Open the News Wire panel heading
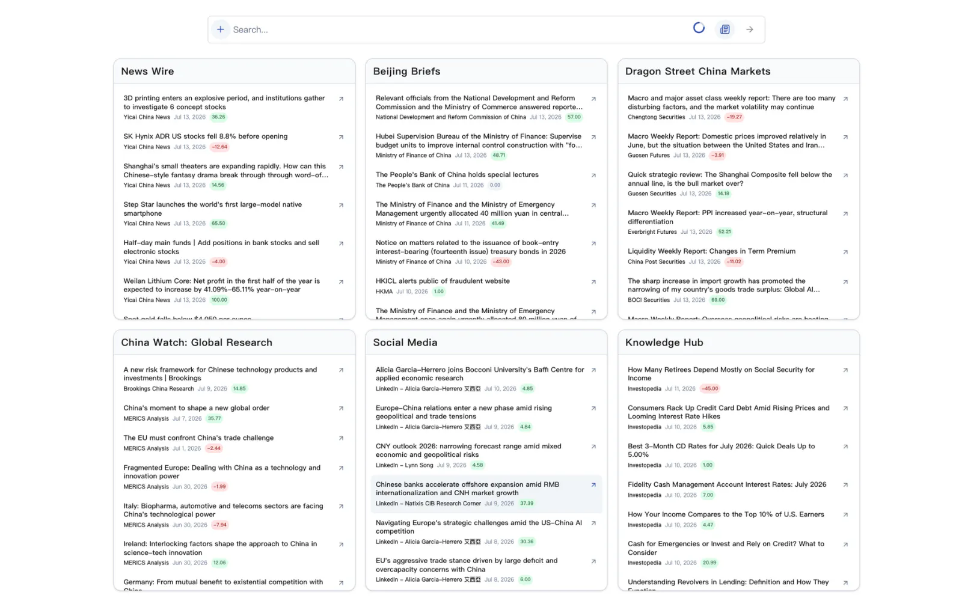 coord(147,72)
